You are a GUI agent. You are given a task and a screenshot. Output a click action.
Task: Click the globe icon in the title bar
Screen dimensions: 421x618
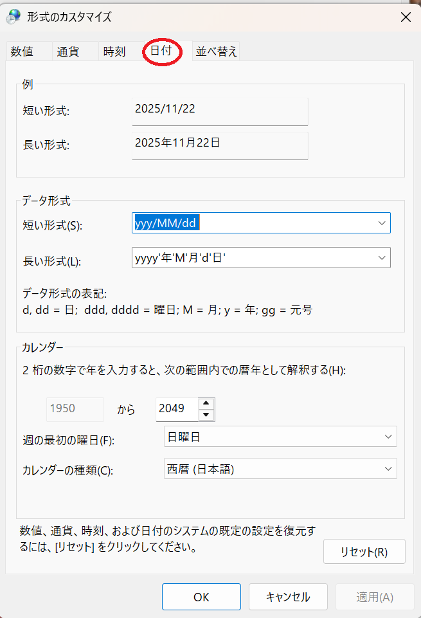pos(13,17)
